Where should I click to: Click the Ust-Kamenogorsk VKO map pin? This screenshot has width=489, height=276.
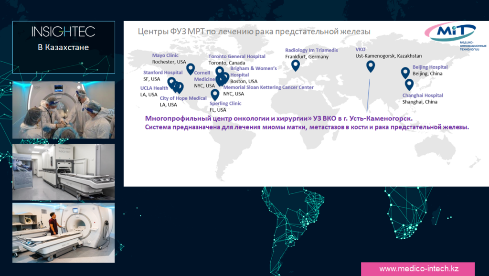point(370,66)
